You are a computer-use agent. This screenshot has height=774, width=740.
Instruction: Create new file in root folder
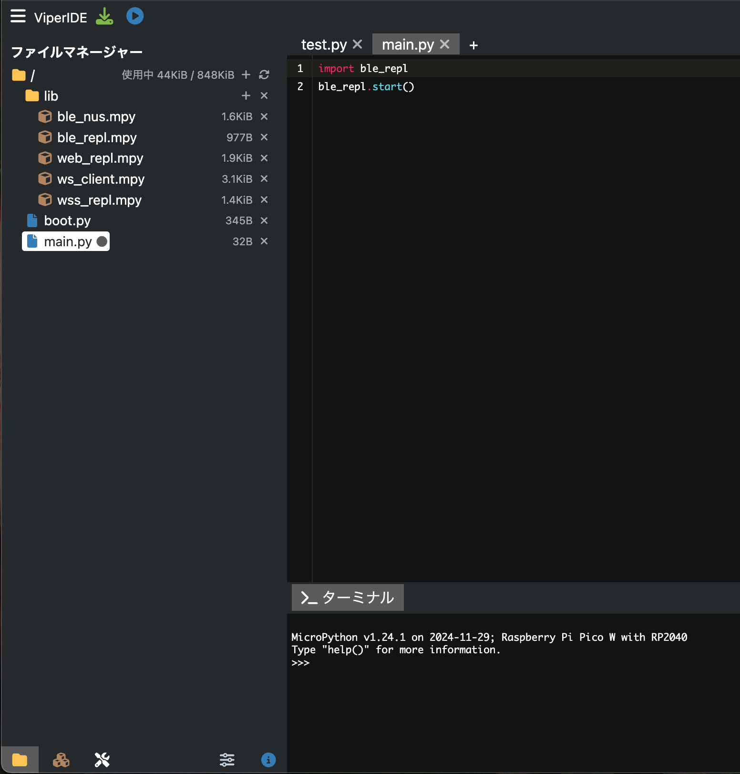click(x=246, y=75)
